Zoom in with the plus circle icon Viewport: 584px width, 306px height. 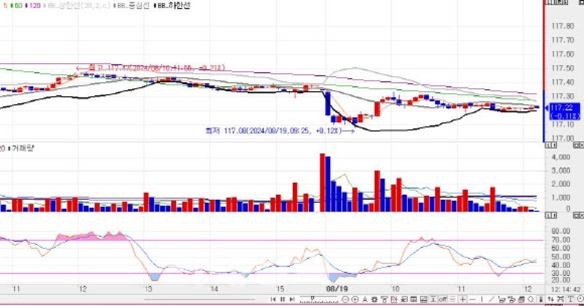[354, 299]
